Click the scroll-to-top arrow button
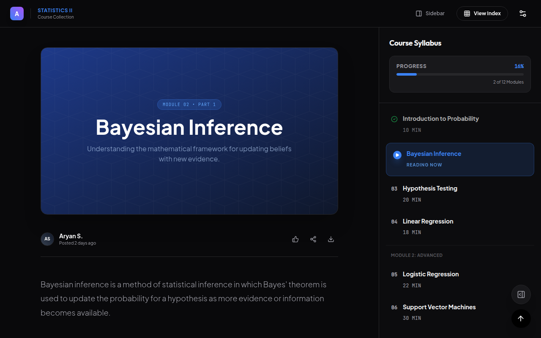The image size is (541, 338). (521, 319)
